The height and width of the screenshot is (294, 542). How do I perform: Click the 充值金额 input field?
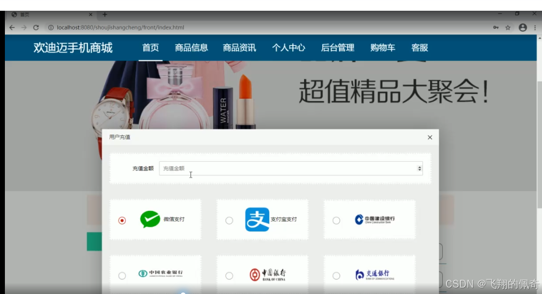pos(291,168)
